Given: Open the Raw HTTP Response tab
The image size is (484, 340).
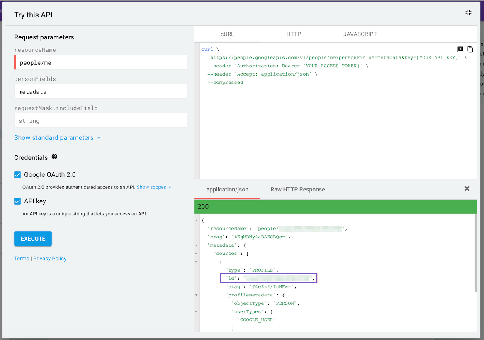Looking at the screenshot, I should pos(297,189).
